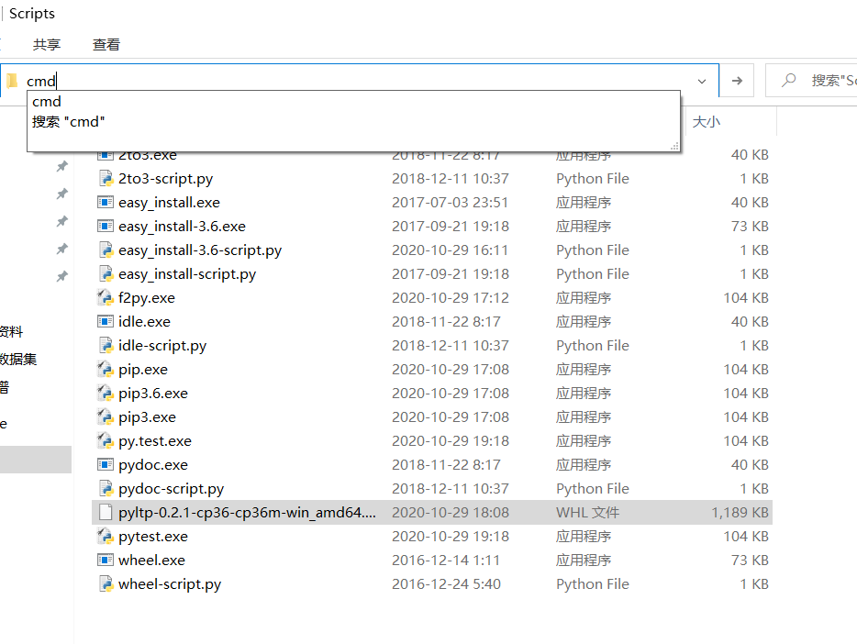Click the idle-script.py file icon

click(x=106, y=345)
